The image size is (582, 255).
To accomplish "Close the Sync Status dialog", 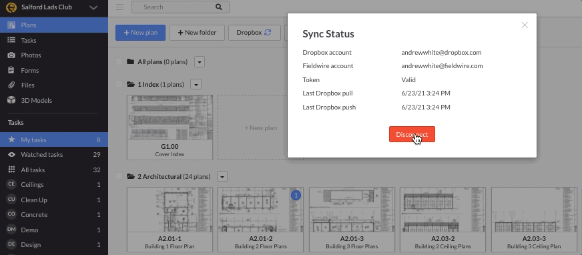I will 525,25.
